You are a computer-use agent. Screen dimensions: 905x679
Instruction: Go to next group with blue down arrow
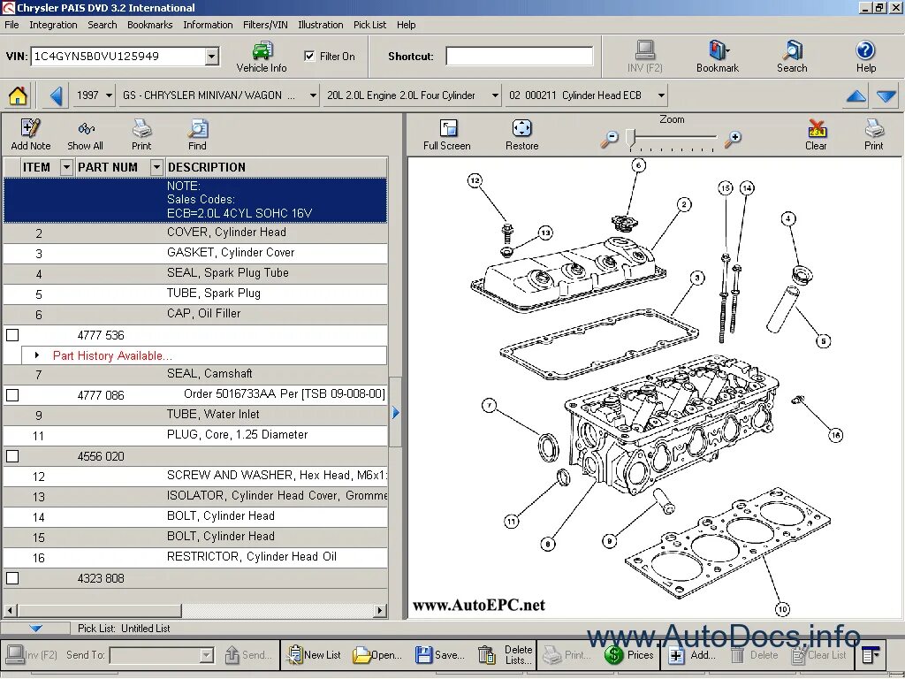coord(886,95)
